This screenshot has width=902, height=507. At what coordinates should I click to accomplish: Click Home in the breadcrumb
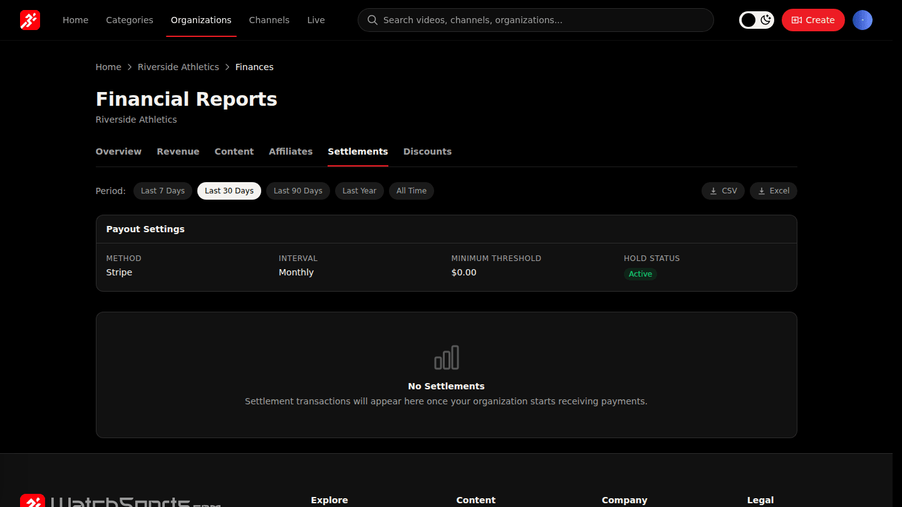point(108,67)
